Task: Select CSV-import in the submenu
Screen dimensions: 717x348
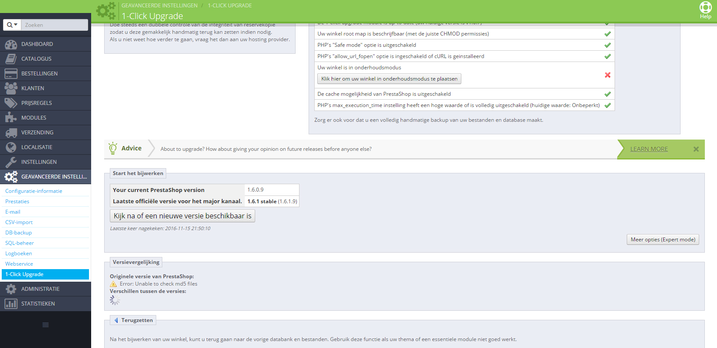Action: (x=19, y=222)
